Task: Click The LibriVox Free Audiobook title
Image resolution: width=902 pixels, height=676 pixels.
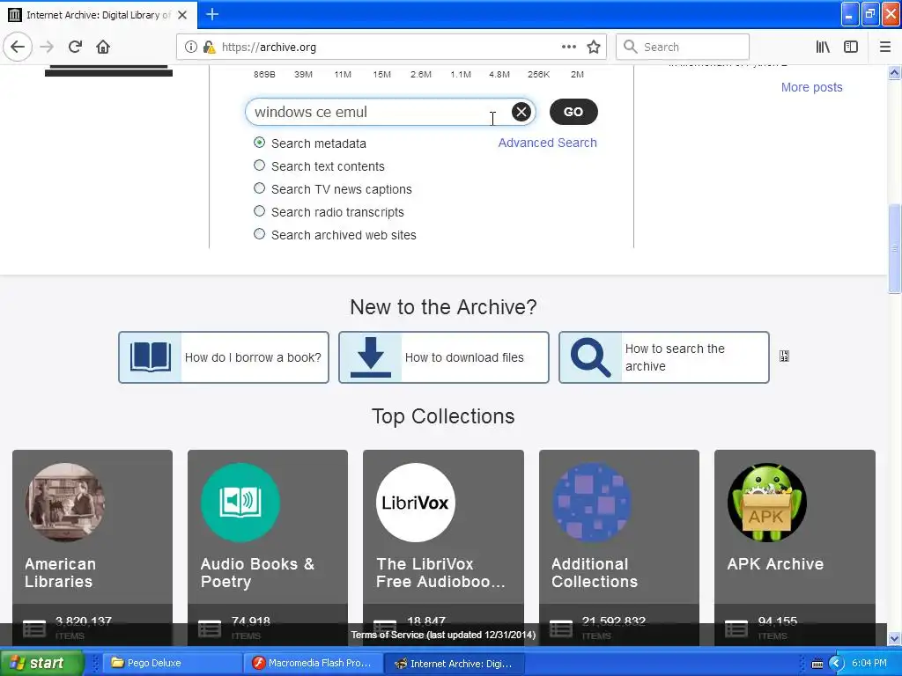Action: (x=440, y=572)
